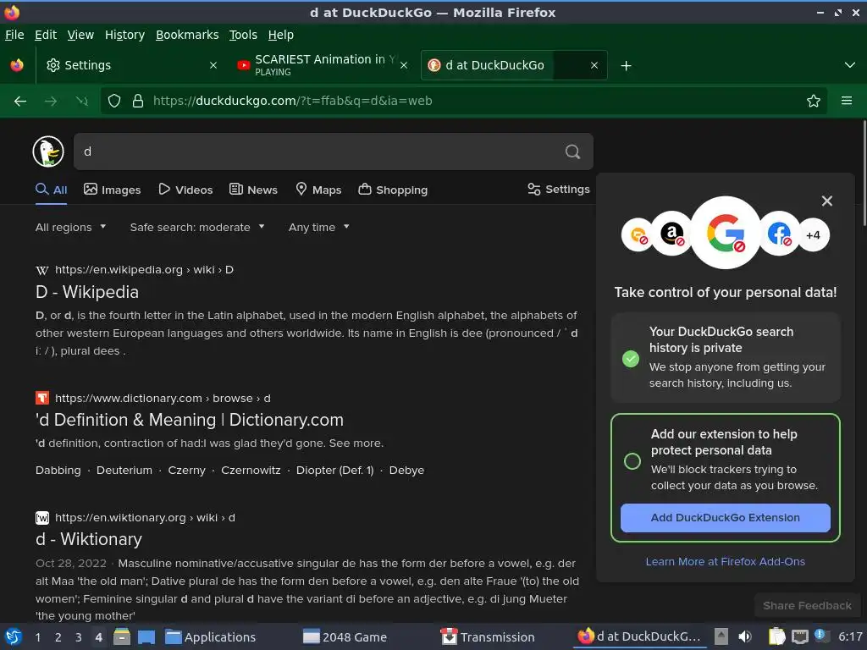Click the URL address bar
This screenshot has width=867, height=650.
(465, 101)
